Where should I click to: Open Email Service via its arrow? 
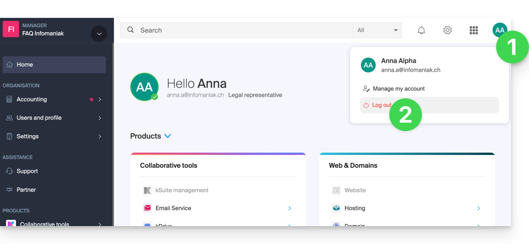pos(290,208)
